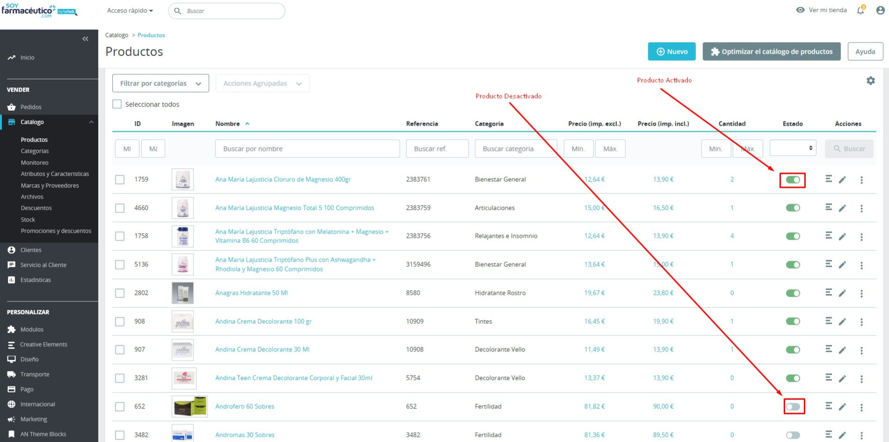The image size is (889, 442).
Task: Open Promociones y descuentos submenu item
Action: click(x=56, y=231)
